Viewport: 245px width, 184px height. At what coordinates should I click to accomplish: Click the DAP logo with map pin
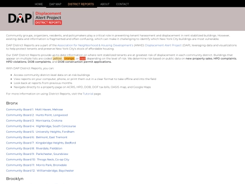point(20,18)
